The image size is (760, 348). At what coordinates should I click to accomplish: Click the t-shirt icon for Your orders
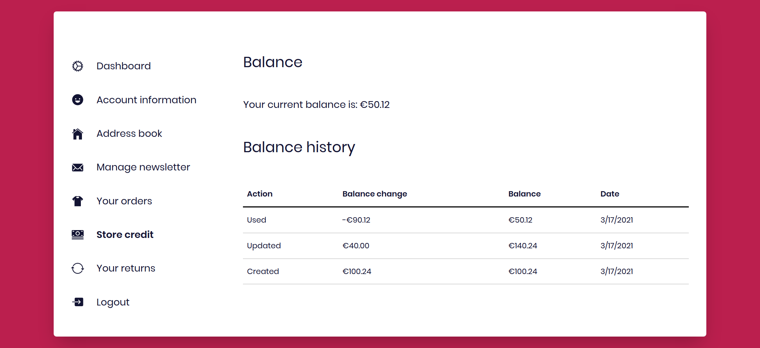coord(78,201)
